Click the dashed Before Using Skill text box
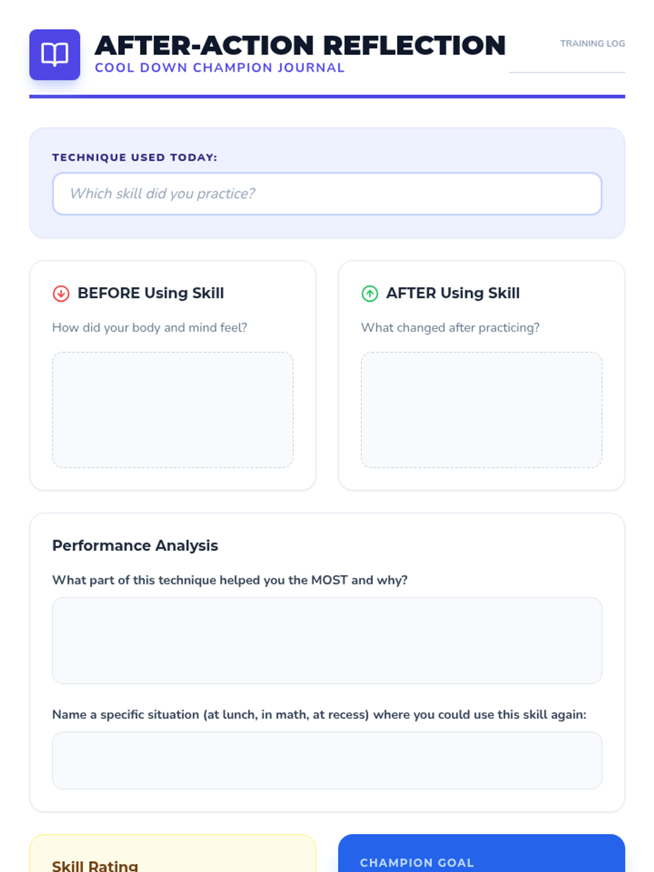 coord(173,410)
